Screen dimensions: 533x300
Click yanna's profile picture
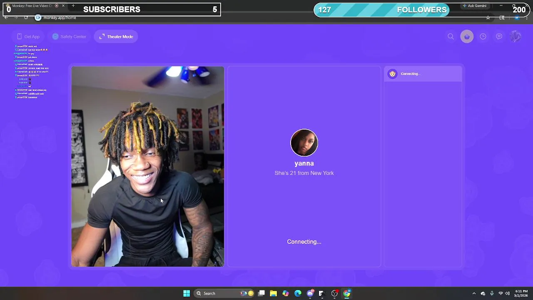(304, 143)
